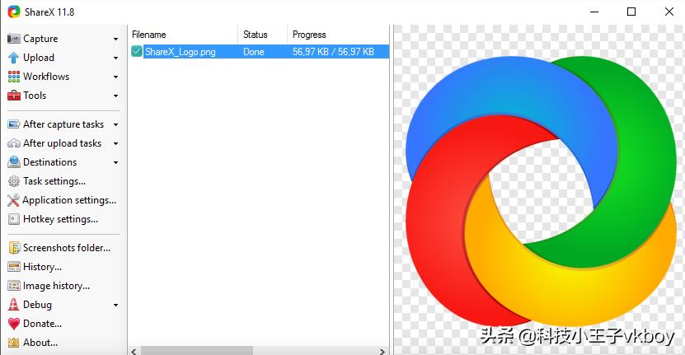This screenshot has width=685, height=355.
Task: Click the Screenshots folder icon
Action: pos(14,248)
